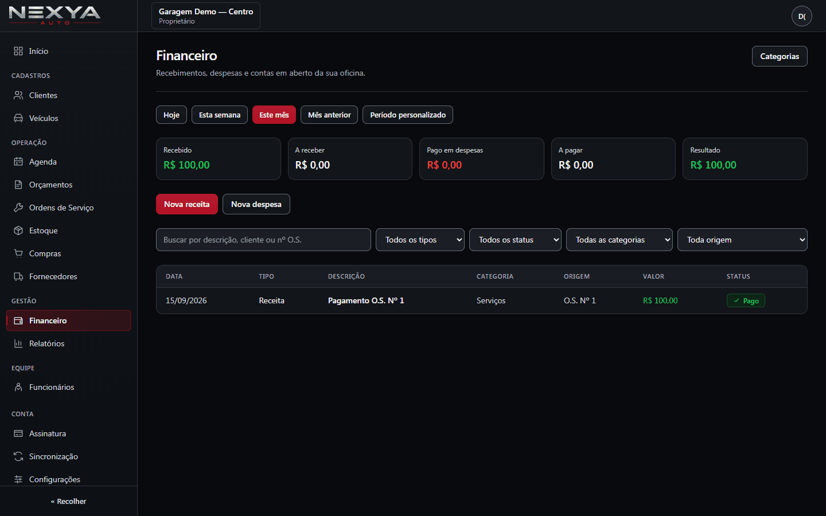Click the Veículos car icon
This screenshot has height=516, width=826.
pos(18,118)
